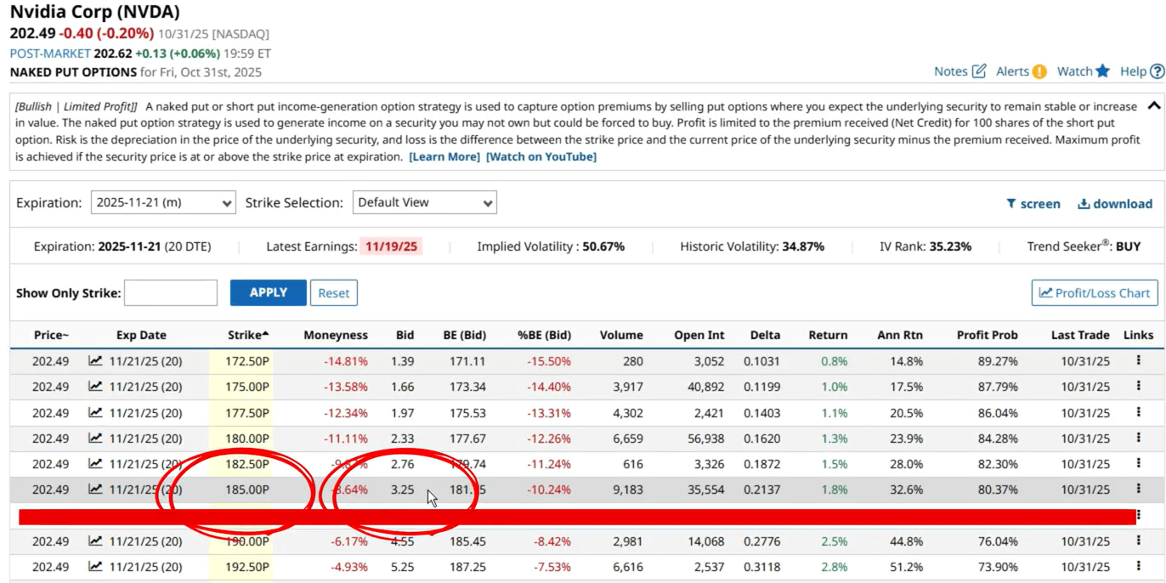Click the download icon

[1084, 204]
